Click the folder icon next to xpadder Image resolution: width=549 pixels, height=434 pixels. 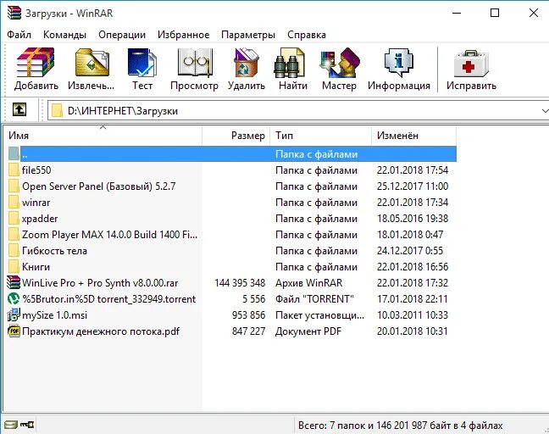[14, 218]
